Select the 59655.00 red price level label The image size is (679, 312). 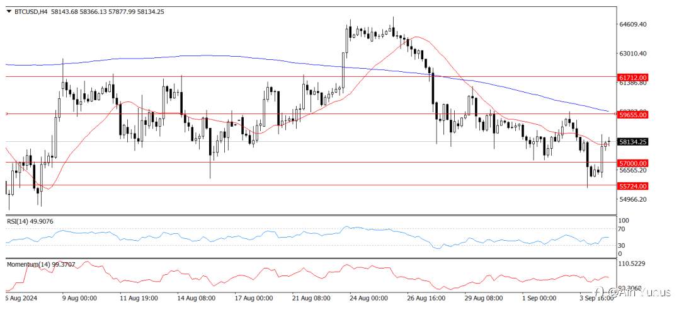[x=633, y=115]
